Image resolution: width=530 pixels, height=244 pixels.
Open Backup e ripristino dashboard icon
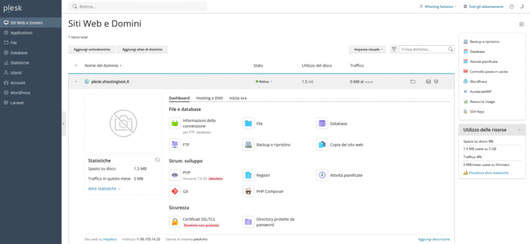(x=248, y=145)
